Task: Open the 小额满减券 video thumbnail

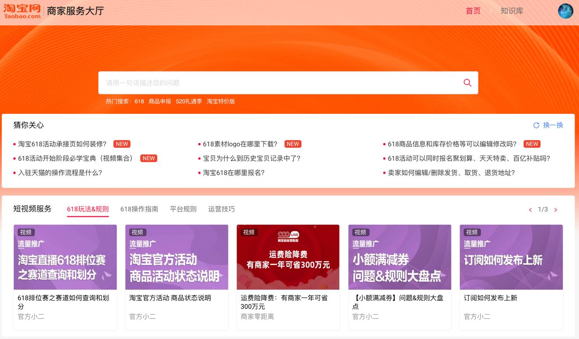Action: point(399,257)
